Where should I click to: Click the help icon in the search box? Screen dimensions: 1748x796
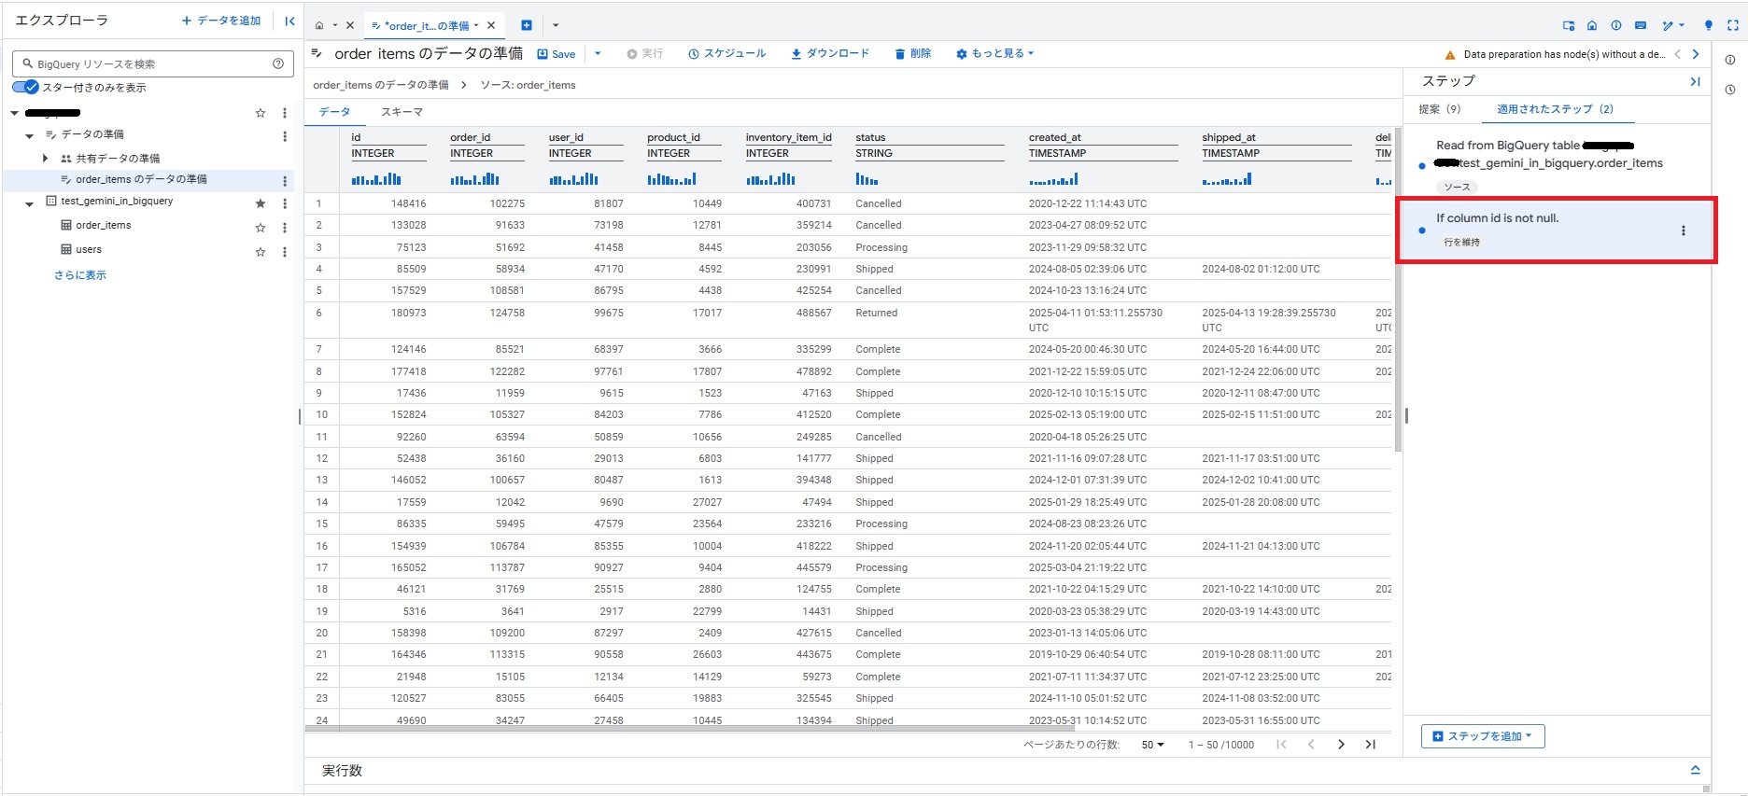(x=278, y=63)
